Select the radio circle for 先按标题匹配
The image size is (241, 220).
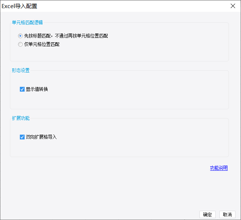pos(20,36)
